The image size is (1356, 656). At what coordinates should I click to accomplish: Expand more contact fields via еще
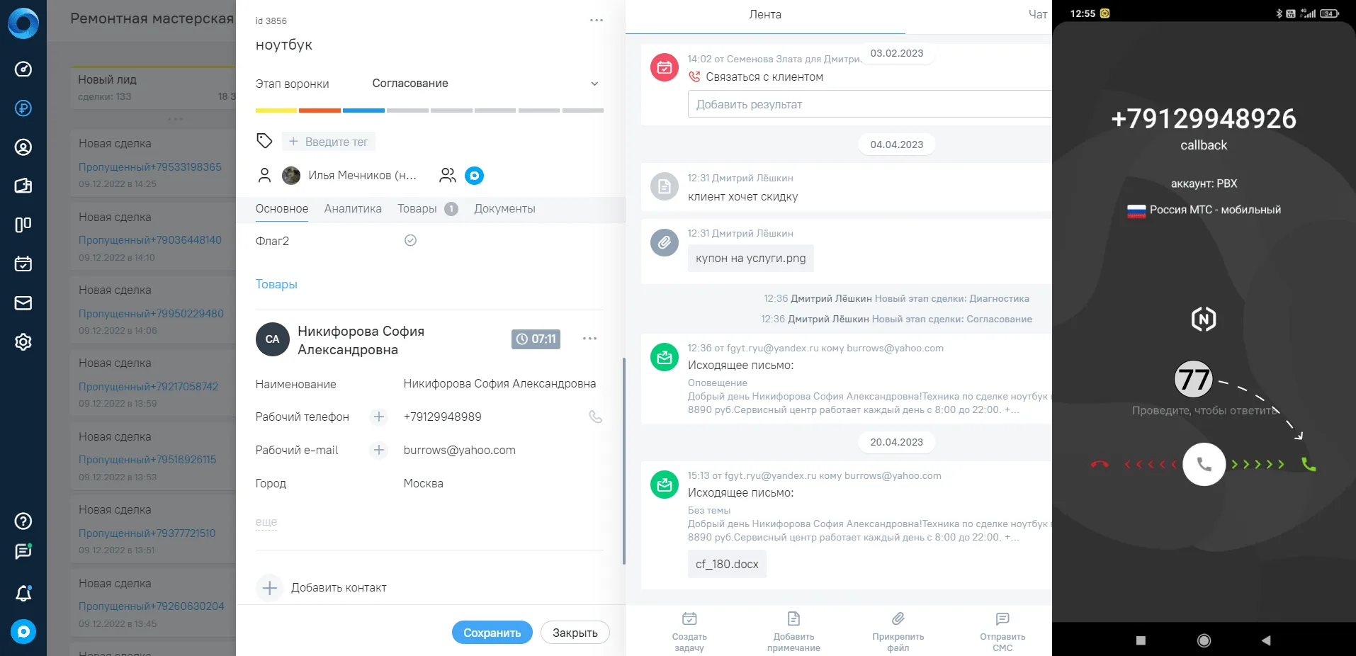coord(266,522)
